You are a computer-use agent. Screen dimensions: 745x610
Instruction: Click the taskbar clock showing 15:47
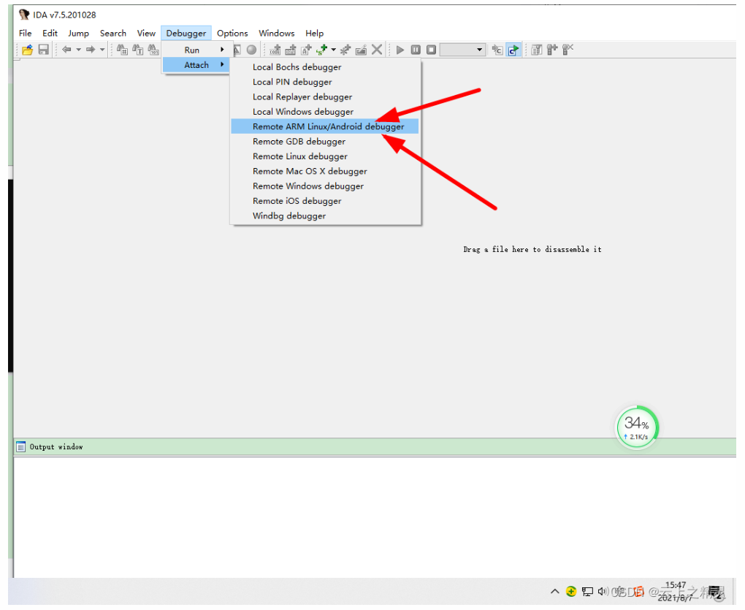(675, 592)
